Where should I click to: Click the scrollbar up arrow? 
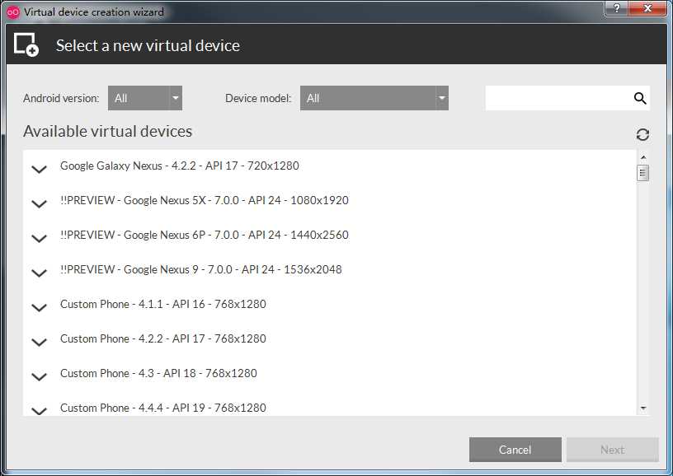[643, 157]
